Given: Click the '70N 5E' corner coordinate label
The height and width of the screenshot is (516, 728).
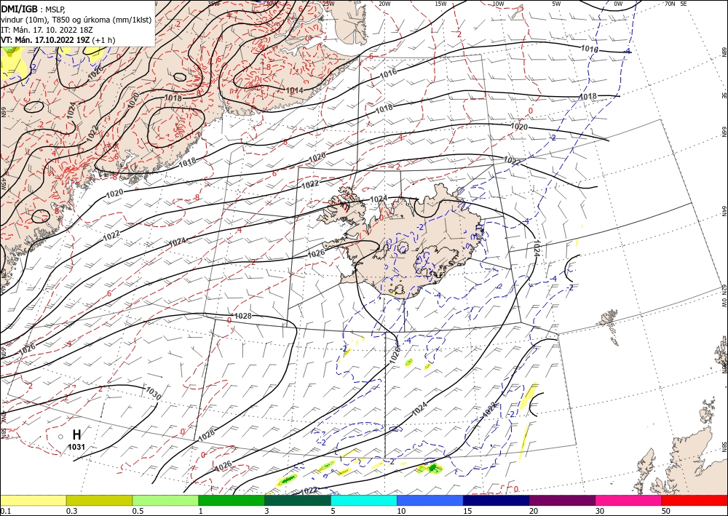Looking at the screenshot, I should (x=676, y=4).
